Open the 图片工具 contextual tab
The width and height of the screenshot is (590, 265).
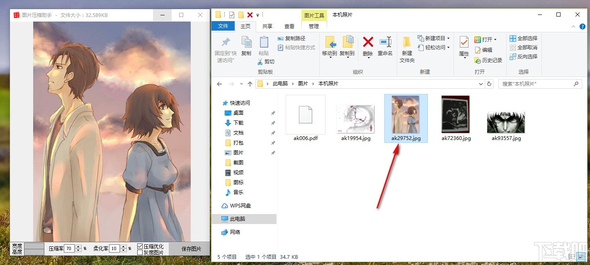[314, 15]
